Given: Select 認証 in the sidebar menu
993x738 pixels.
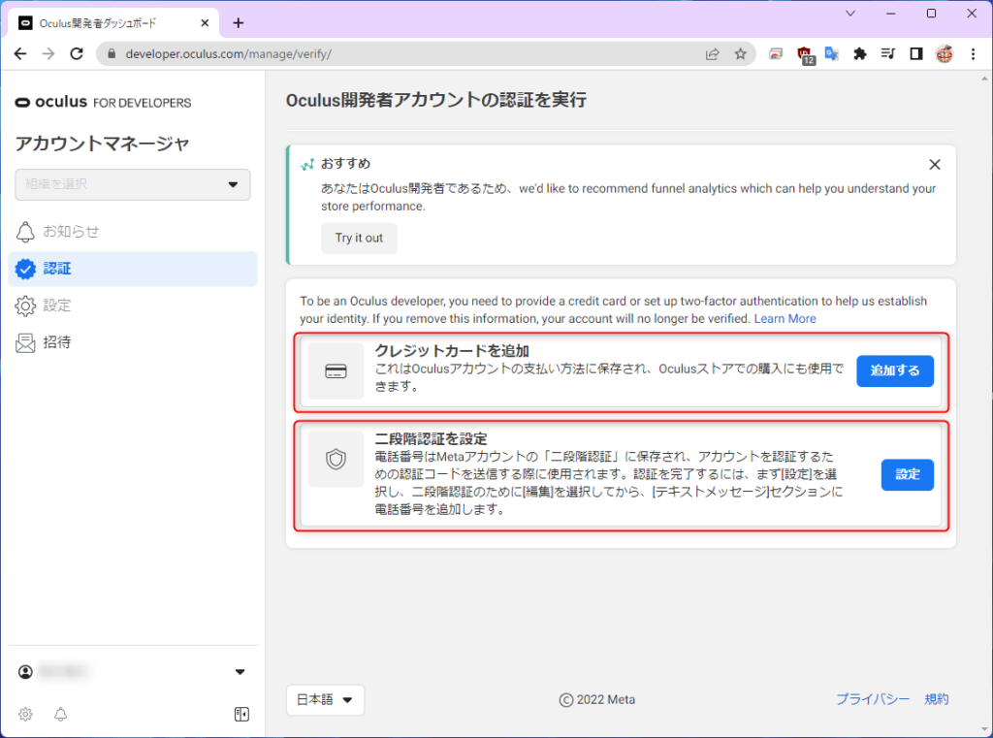Looking at the screenshot, I should 132,269.
